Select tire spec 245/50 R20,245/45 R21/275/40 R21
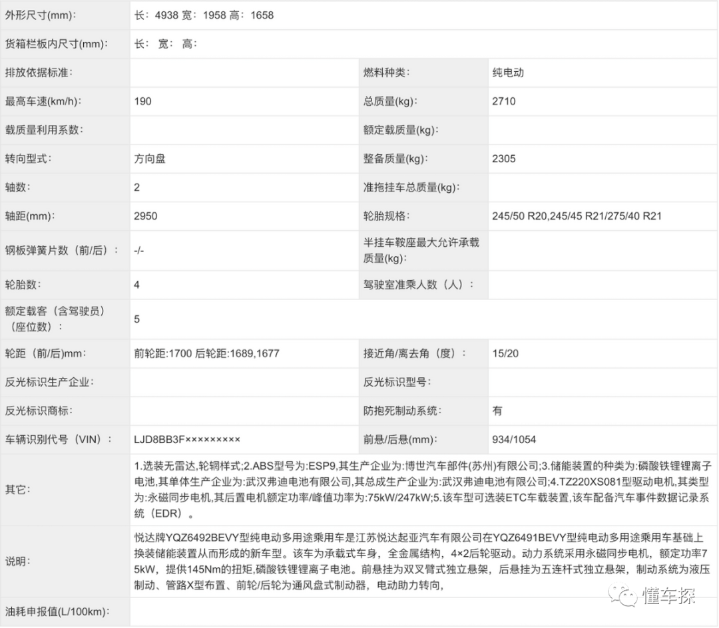 point(577,216)
